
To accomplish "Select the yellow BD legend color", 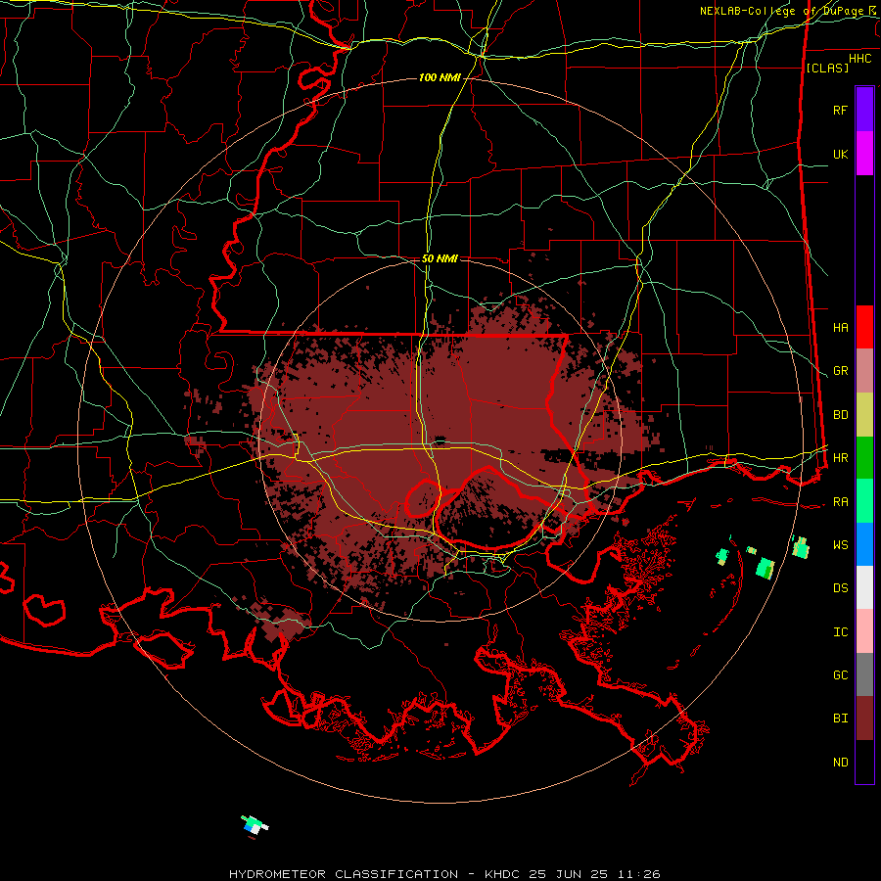I will coord(864,415).
